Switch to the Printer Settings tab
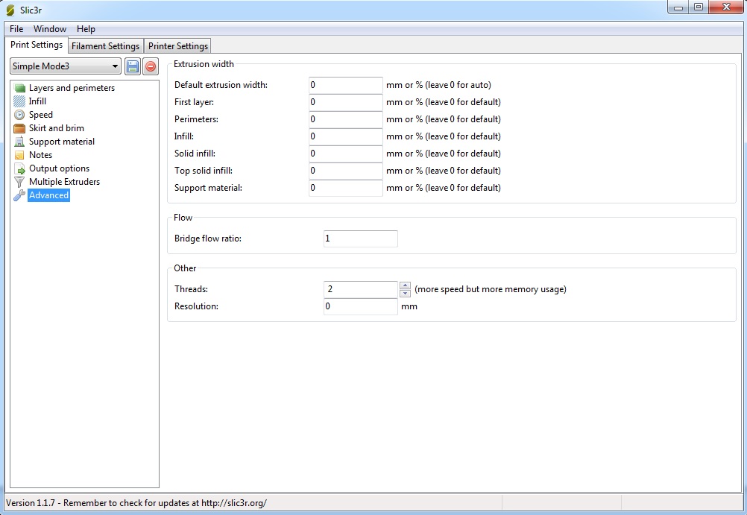The image size is (747, 515). 178,46
